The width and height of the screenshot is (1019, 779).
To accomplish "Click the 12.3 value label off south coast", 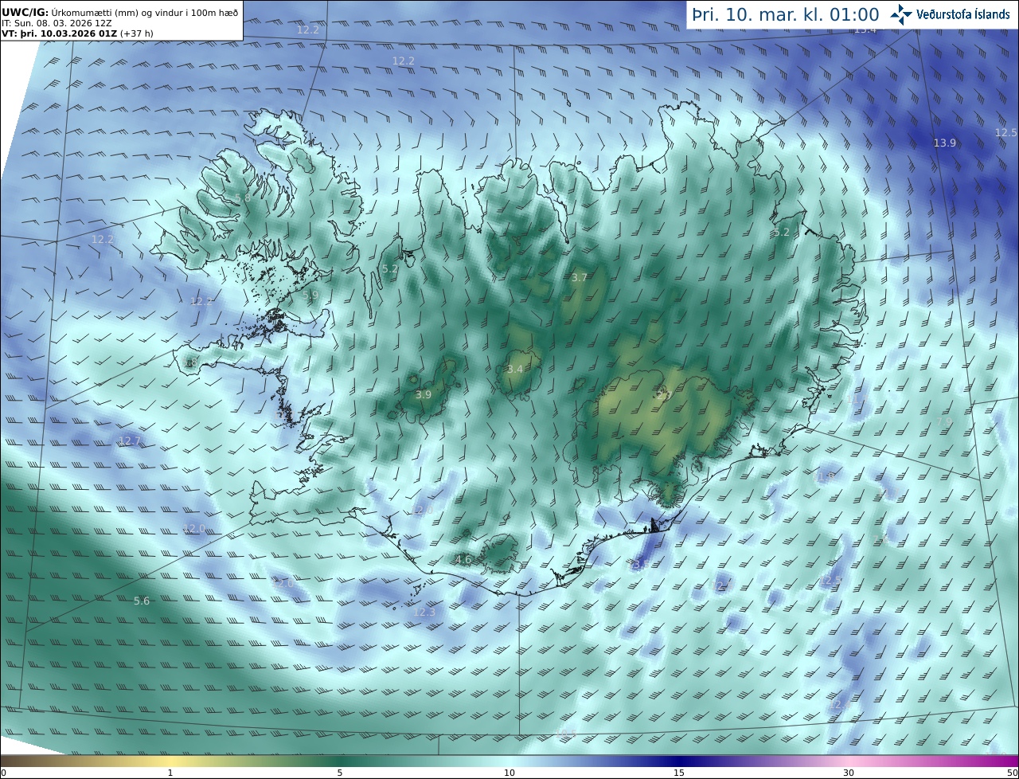I will coord(424,612).
